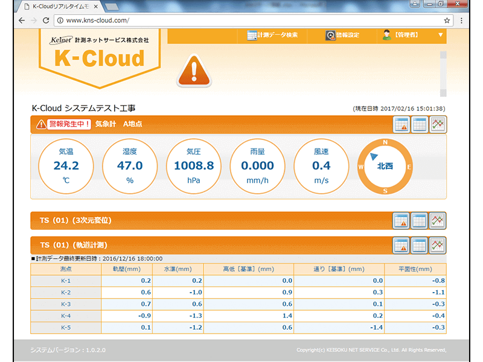Open graph icon in 気象計 header

(438, 124)
